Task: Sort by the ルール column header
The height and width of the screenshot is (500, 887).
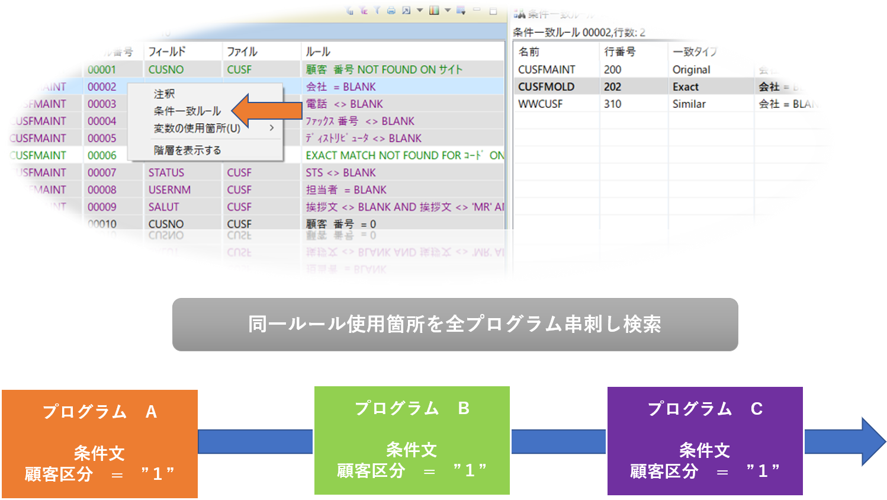Action: pos(318,52)
